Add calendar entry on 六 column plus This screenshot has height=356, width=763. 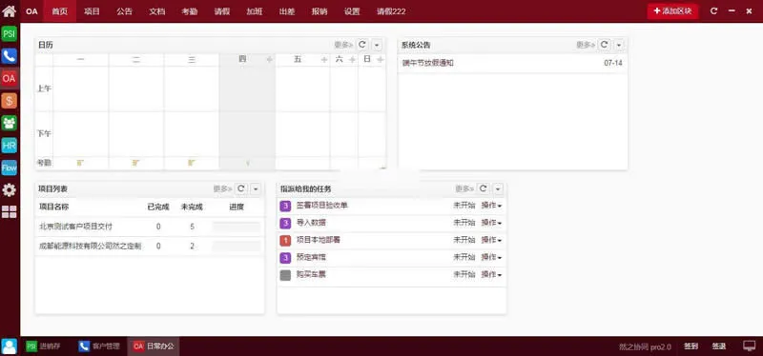(x=352, y=60)
